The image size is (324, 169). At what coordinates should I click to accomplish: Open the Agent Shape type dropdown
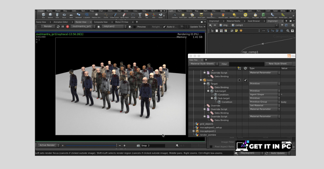(x=265, y=95)
